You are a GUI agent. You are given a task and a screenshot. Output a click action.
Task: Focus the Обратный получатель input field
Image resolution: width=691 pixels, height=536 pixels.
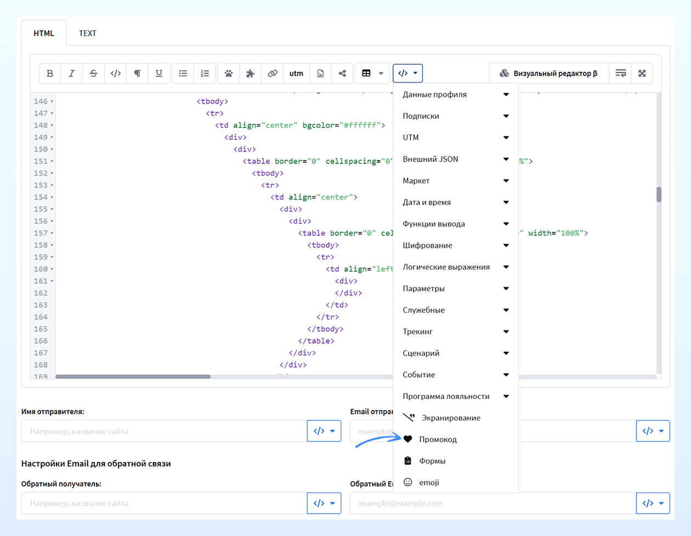tap(164, 503)
